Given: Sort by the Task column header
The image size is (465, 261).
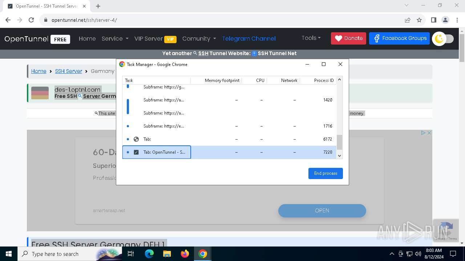Looking at the screenshot, I should [x=156, y=80].
